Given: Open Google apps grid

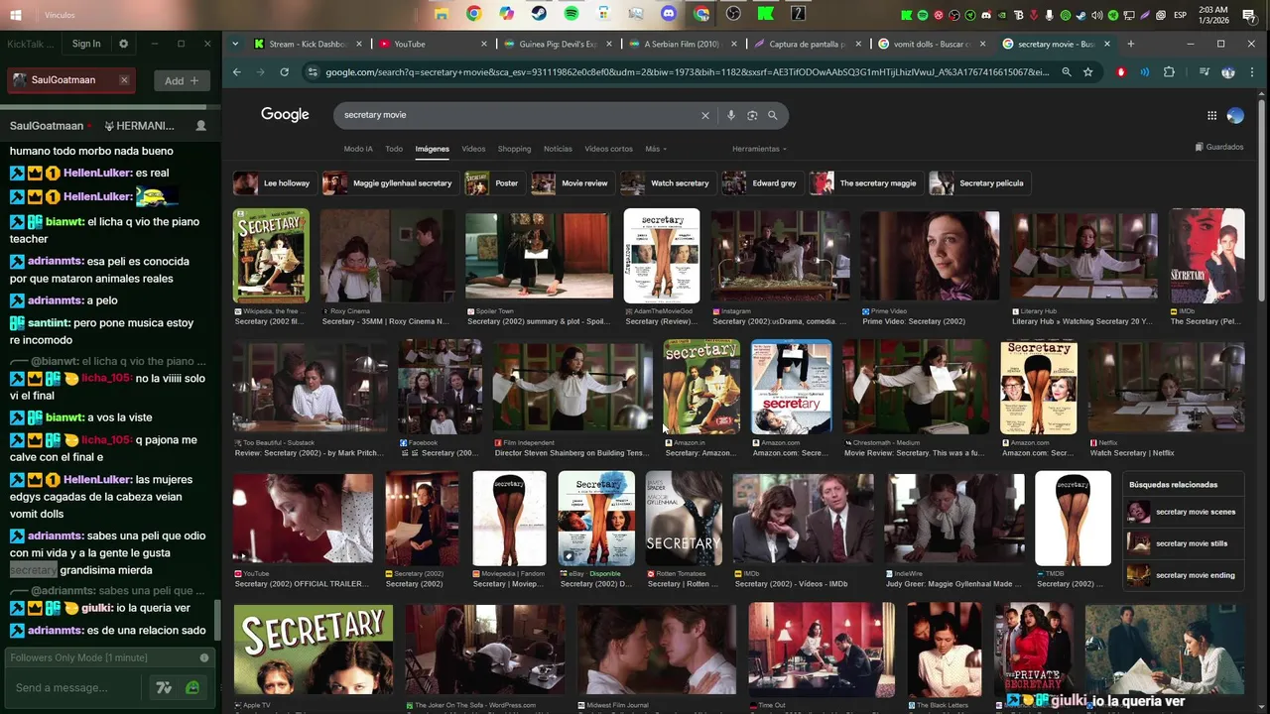Looking at the screenshot, I should [x=1211, y=115].
